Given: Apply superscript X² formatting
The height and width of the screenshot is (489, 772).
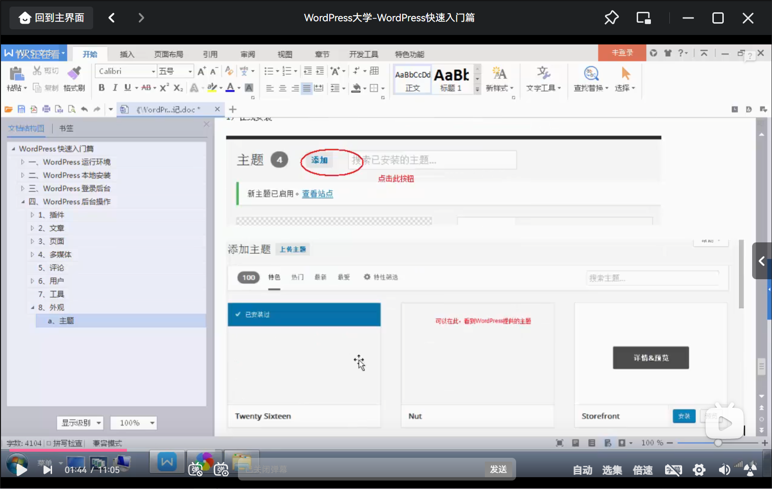Looking at the screenshot, I should pos(164,87).
